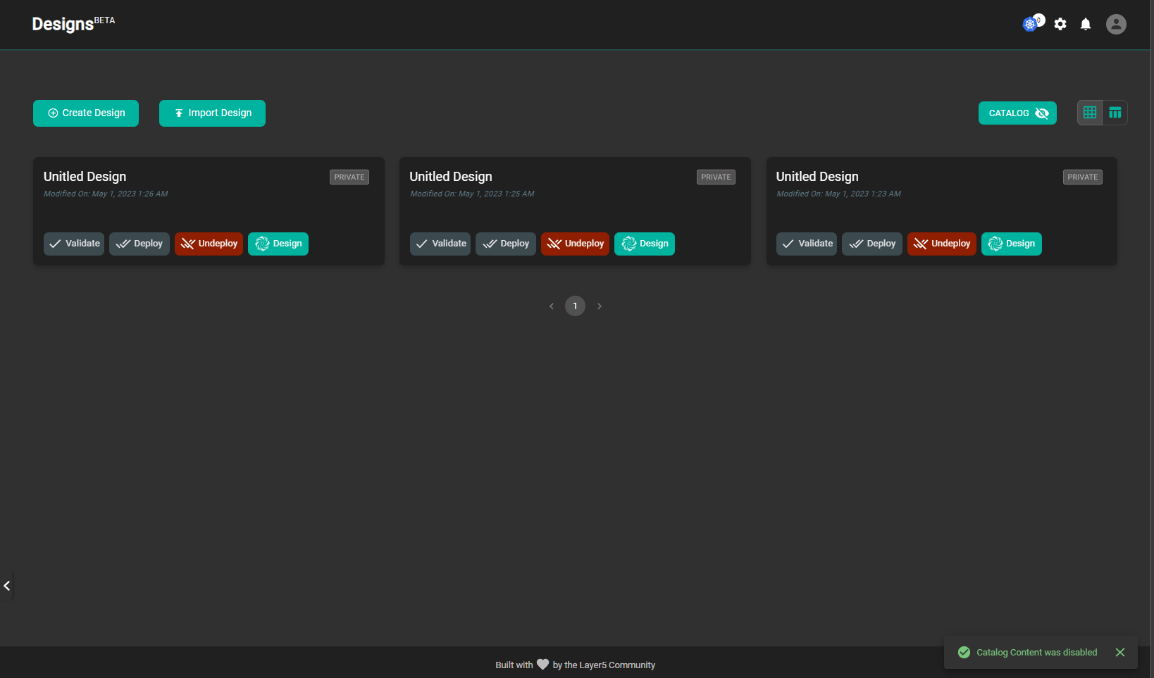Select page 1 in the pagination

[575, 306]
